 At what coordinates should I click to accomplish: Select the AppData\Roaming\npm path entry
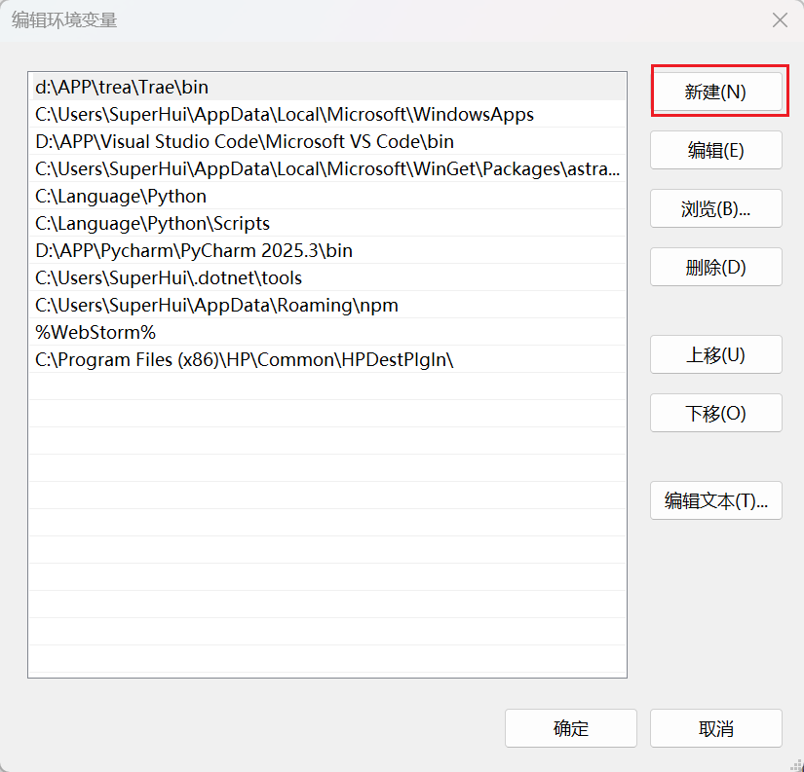click(x=327, y=305)
